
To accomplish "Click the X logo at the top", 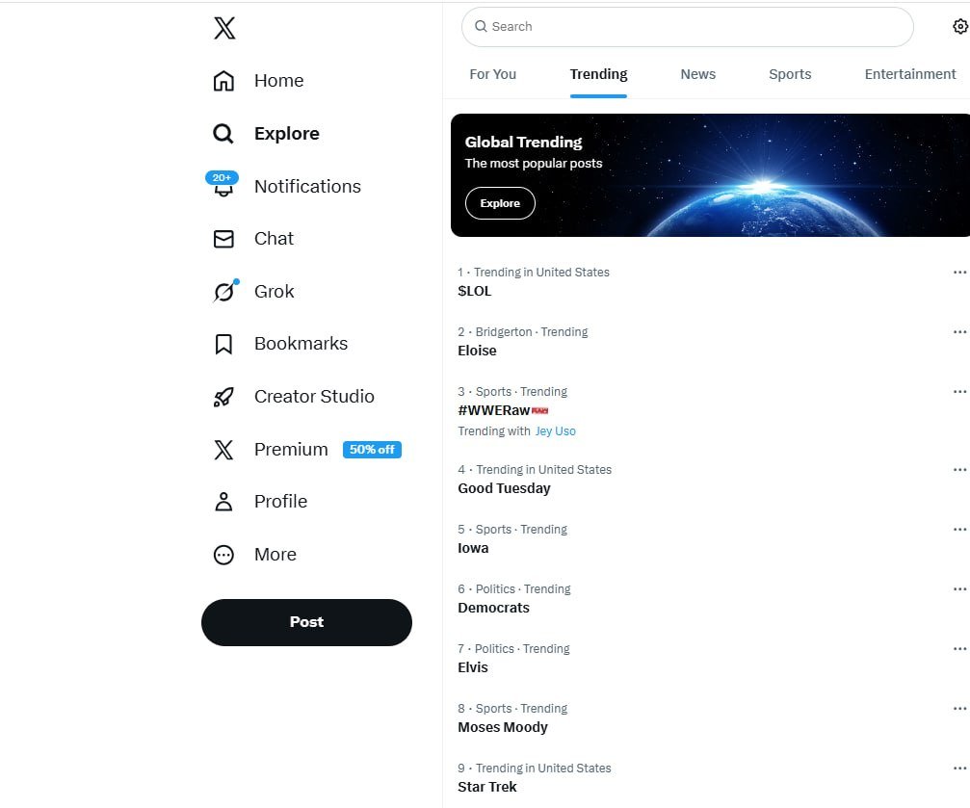I will pos(223,28).
